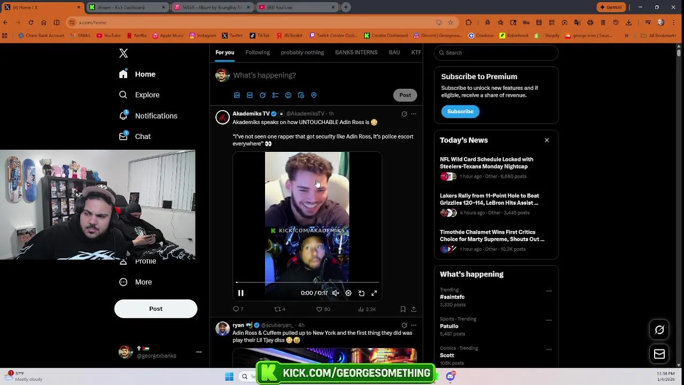Focus the X search field
The width and height of the screenshot is (684, 385).
[496, 52]
